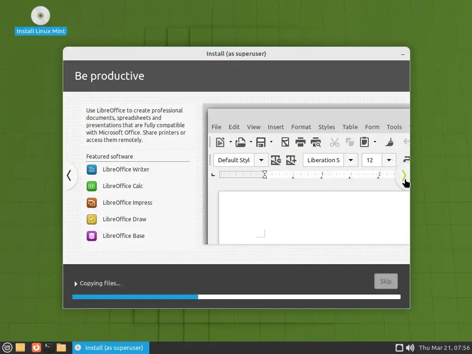Click Install (as superuser) taskbar button

coord(111,348)
